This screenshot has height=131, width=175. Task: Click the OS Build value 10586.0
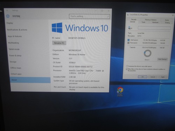tap(72, 63)
